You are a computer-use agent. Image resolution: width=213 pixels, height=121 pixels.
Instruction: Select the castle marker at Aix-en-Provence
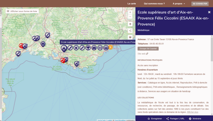(64, 48)
